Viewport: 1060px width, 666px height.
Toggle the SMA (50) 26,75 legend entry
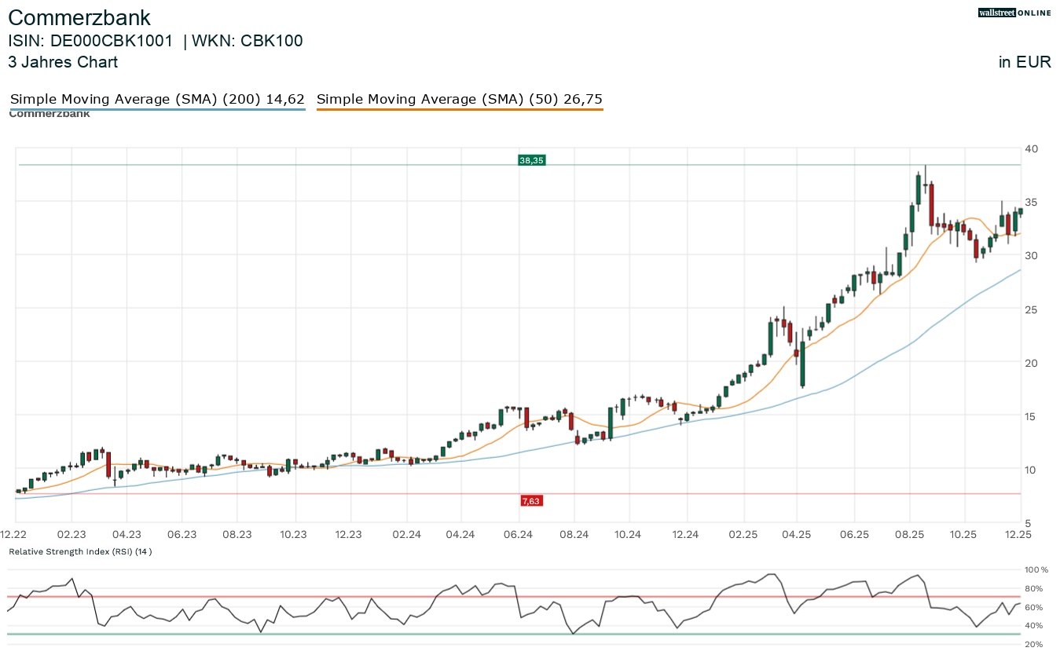459,99
